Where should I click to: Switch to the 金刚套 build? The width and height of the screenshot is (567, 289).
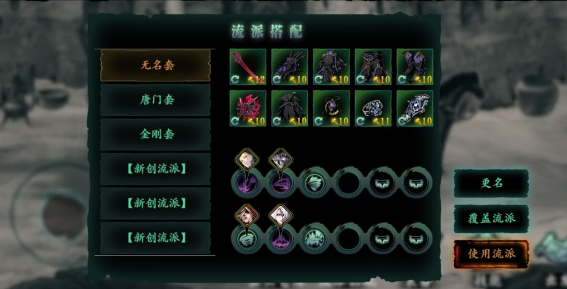(156, 134)
